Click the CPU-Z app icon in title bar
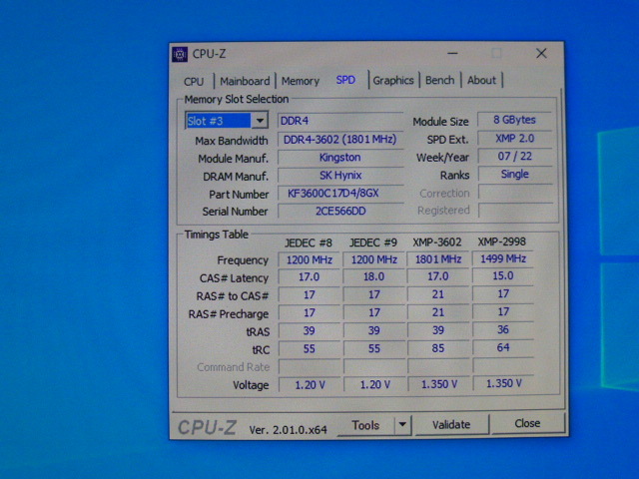639x479 pixels. coord(180,54)
